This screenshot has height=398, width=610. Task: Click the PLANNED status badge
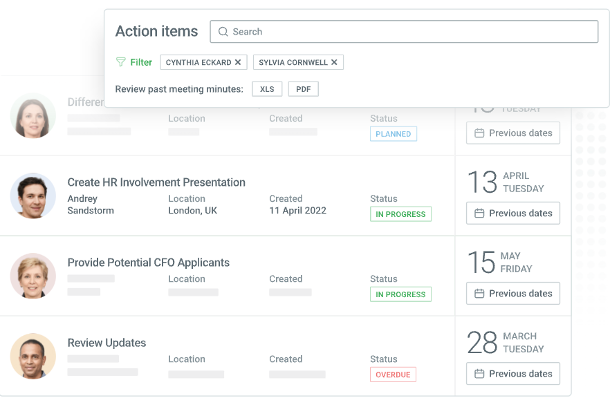393,134
